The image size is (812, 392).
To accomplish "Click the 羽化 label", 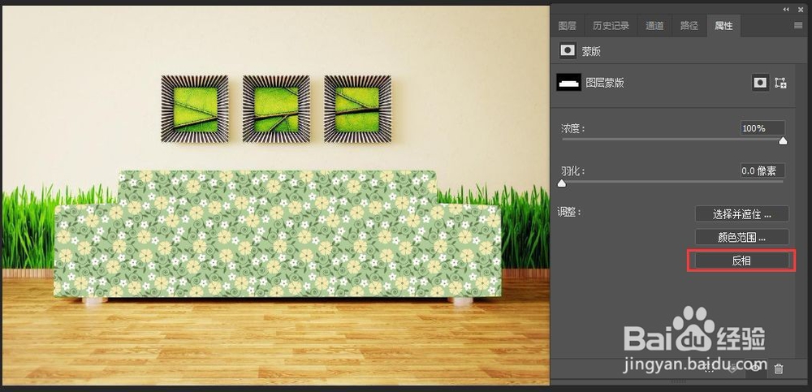I will coord(573,170).
